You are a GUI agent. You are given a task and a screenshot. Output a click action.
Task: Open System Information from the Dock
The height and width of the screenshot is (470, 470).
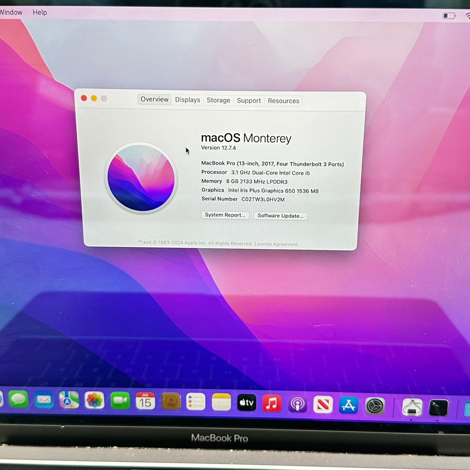click(x=412, y=407)
